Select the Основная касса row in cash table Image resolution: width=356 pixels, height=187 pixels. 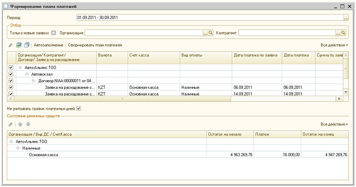[178, 155]
